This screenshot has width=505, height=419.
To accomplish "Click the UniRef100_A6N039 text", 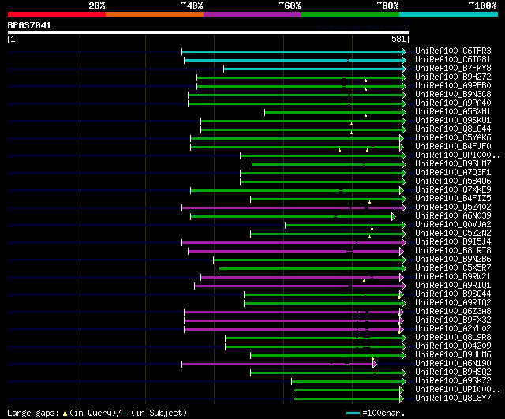I will [x=453, y=216].
